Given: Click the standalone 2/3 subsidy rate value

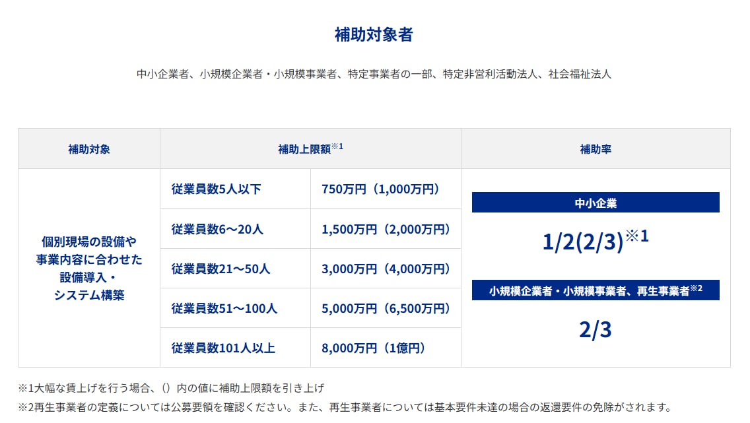Looking at the screenshot, I should [596, 330].
